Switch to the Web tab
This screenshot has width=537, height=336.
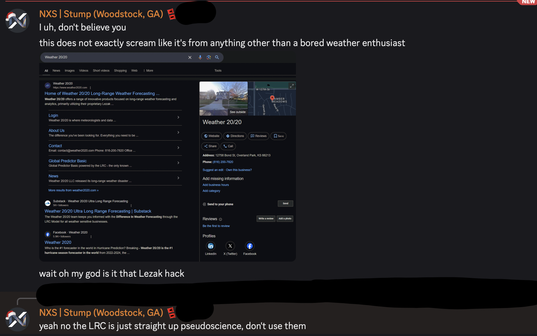[x=134, y=71]
